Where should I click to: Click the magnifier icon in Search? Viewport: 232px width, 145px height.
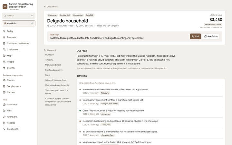(x=5, y=15)
